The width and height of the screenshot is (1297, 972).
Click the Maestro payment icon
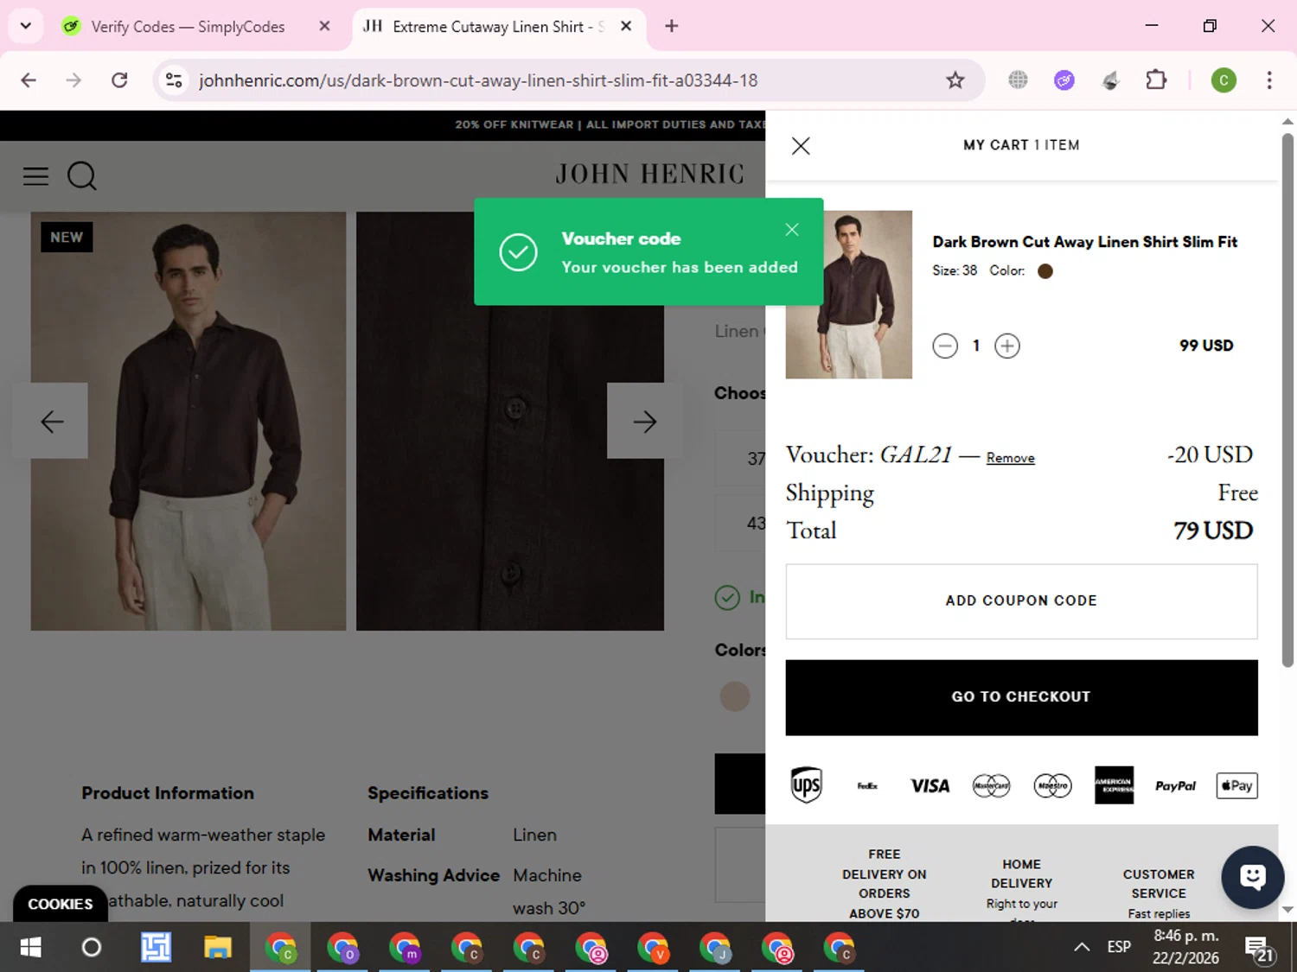(x=1052, y=785)
